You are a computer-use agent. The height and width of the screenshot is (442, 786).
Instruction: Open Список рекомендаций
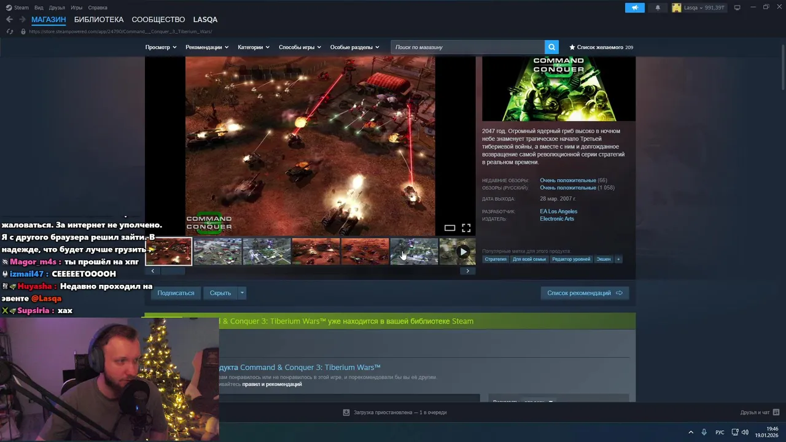pyautogui.click(x=585, y=293)
